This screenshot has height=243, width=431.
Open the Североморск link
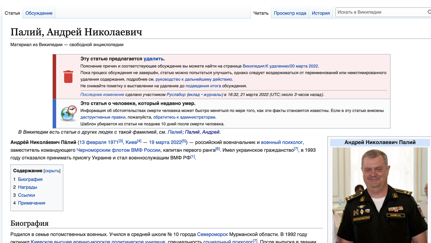(x=212, y=234)
